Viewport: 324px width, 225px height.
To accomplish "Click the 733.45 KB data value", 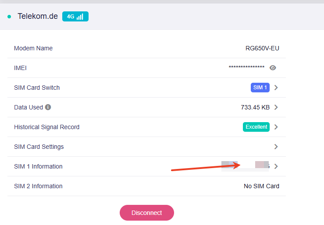I will tap(255, 107).
